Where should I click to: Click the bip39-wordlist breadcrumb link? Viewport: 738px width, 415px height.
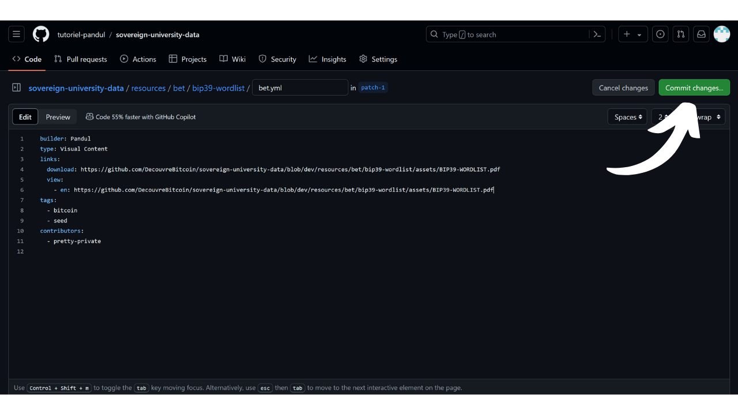(x=218, y=88)
